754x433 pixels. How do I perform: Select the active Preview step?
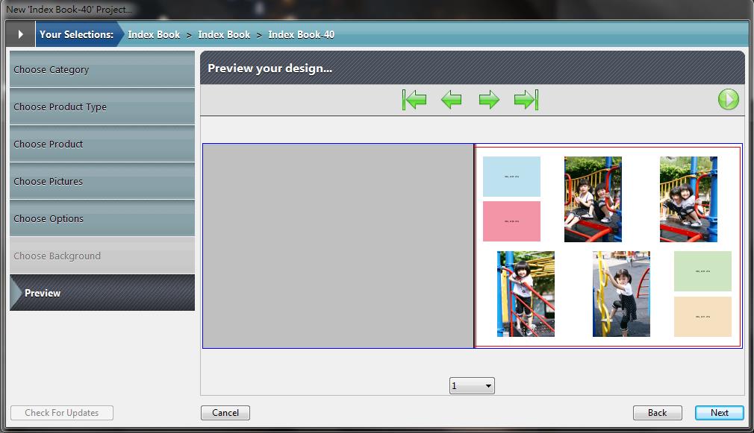tap(102, 292)
